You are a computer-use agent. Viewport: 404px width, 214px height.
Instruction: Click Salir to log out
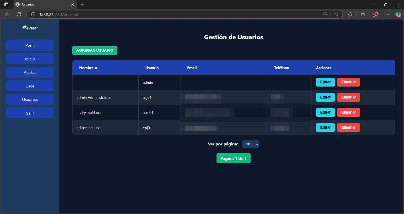pos(30,113)
